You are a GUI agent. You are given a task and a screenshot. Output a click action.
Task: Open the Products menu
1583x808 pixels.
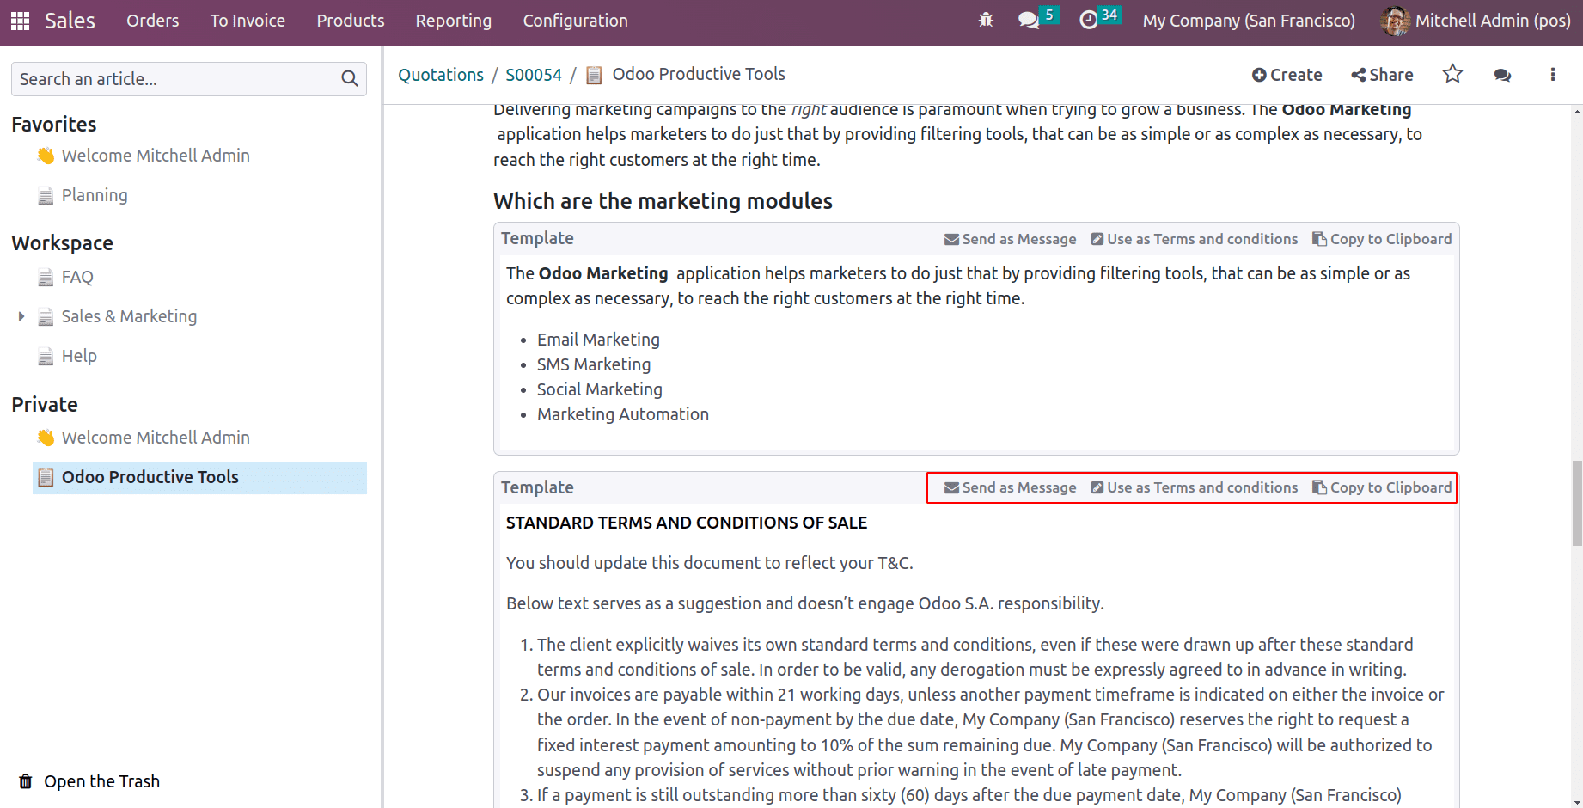351,21
